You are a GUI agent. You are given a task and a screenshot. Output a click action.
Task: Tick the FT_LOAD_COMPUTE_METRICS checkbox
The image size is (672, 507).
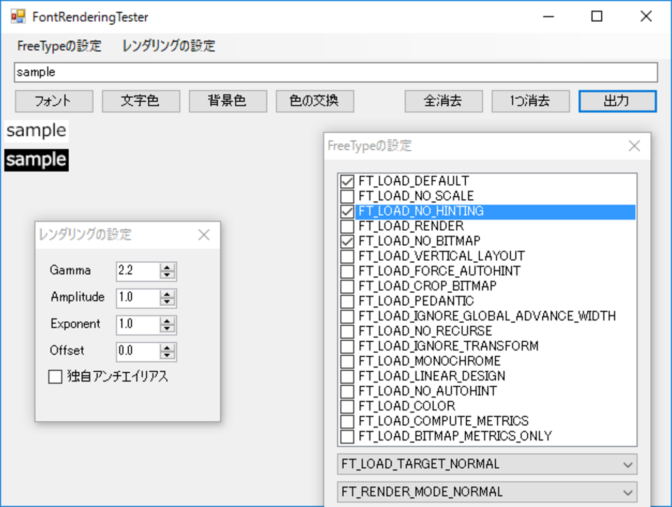347,421
